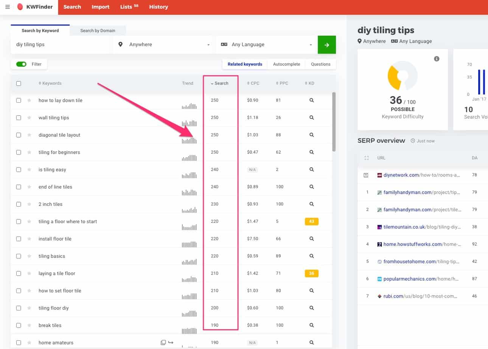Image resolution: width=488 pixels, height=349 pixels.
Task: Check the select-all keywords checkbox
Action: (19, 83)
